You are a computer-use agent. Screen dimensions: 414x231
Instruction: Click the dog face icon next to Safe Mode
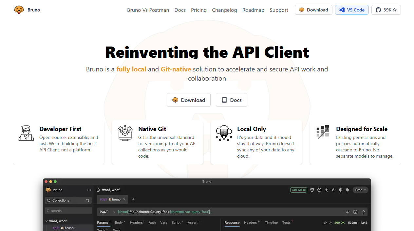point(312,190)
